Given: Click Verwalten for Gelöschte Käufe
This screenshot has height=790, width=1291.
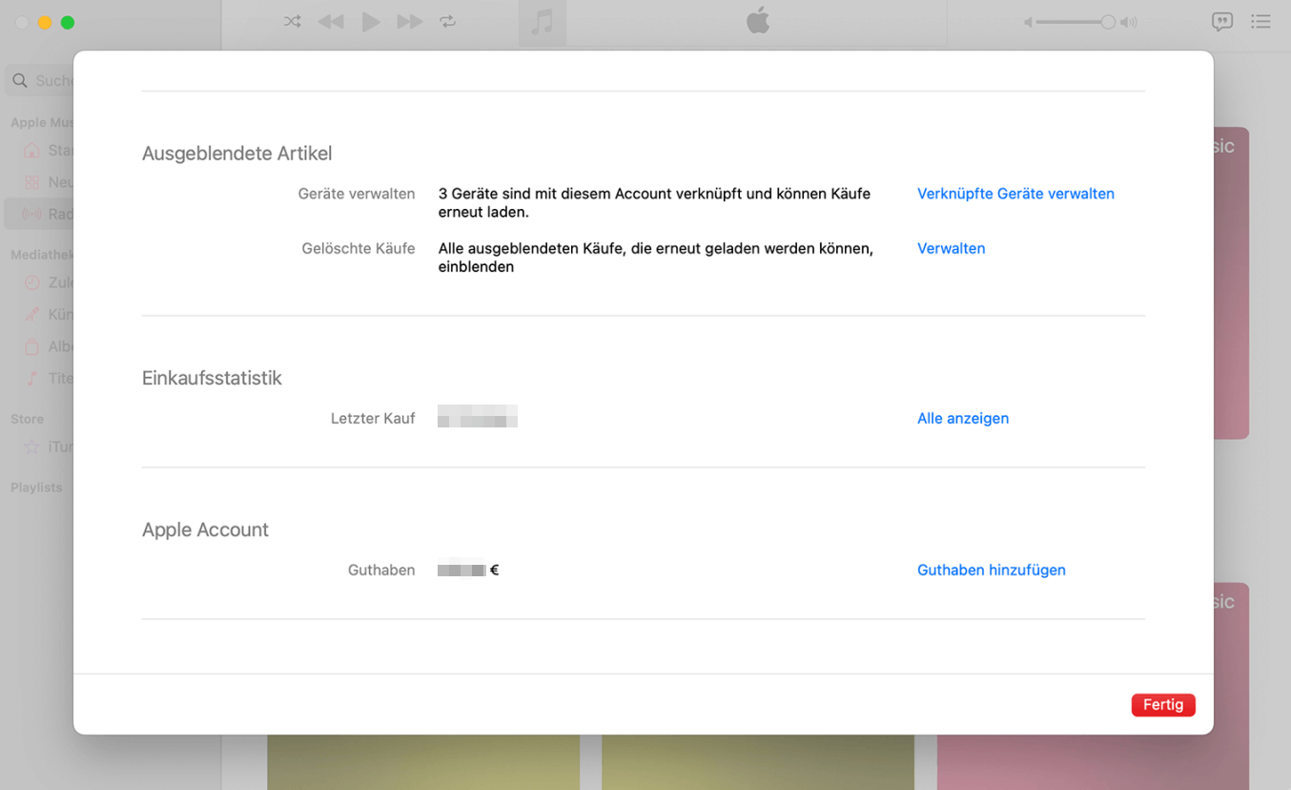Looking at the screenshot, I should [951, 248].
